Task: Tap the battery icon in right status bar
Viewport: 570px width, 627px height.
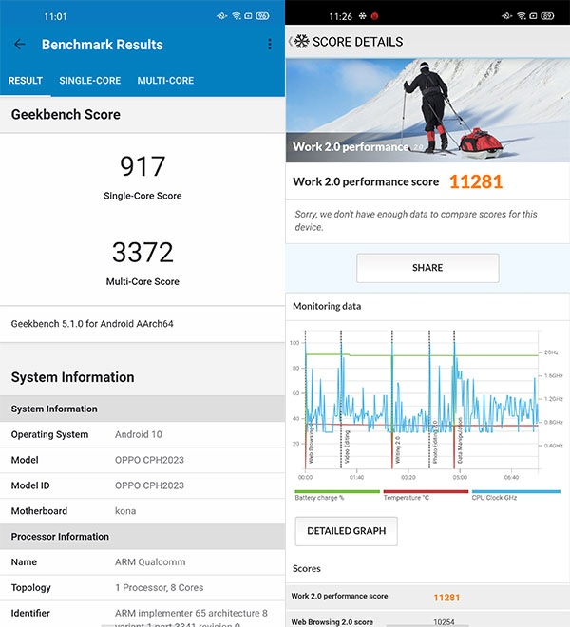Action: [x=547, y=16]
